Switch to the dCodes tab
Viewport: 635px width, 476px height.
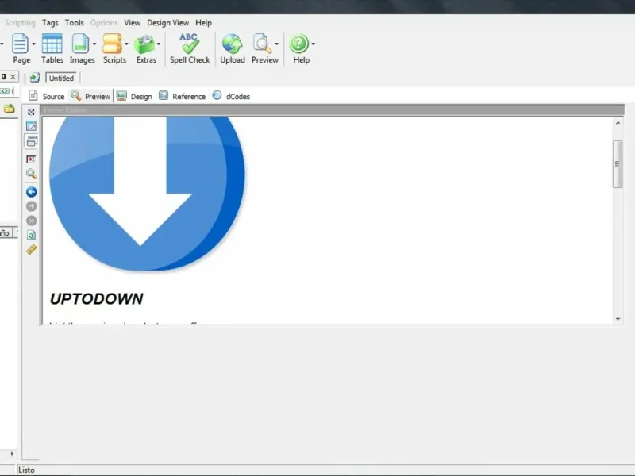click(231, 96)
